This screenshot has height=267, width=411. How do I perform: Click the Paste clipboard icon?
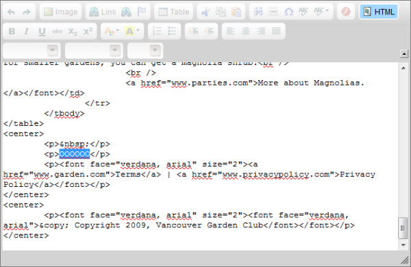pyautogui.click(x=236, y=12)
